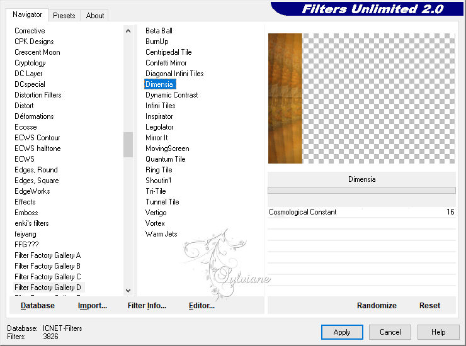Select DC Layer category
This screenshot has height=346, width=466.
tap(28, 74)
